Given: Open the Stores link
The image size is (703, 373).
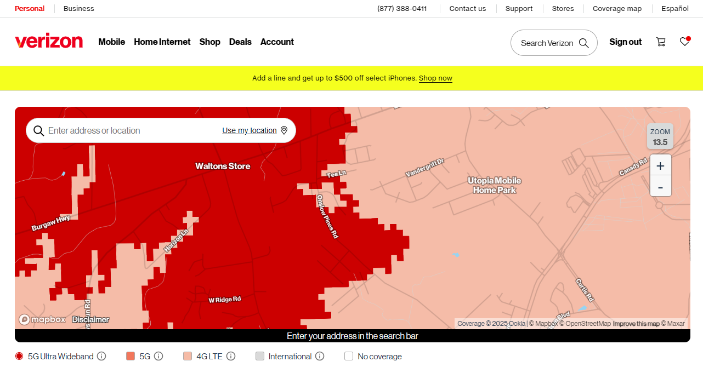Looking at the screenshot, I should click(x=563, y=8).
